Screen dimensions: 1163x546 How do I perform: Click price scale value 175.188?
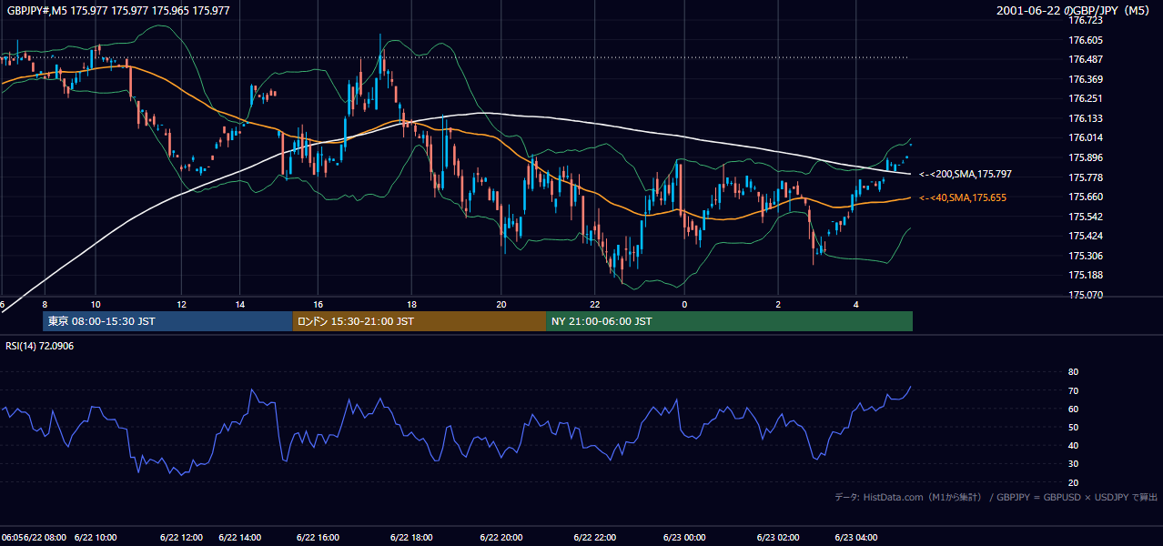(1085, 275)
